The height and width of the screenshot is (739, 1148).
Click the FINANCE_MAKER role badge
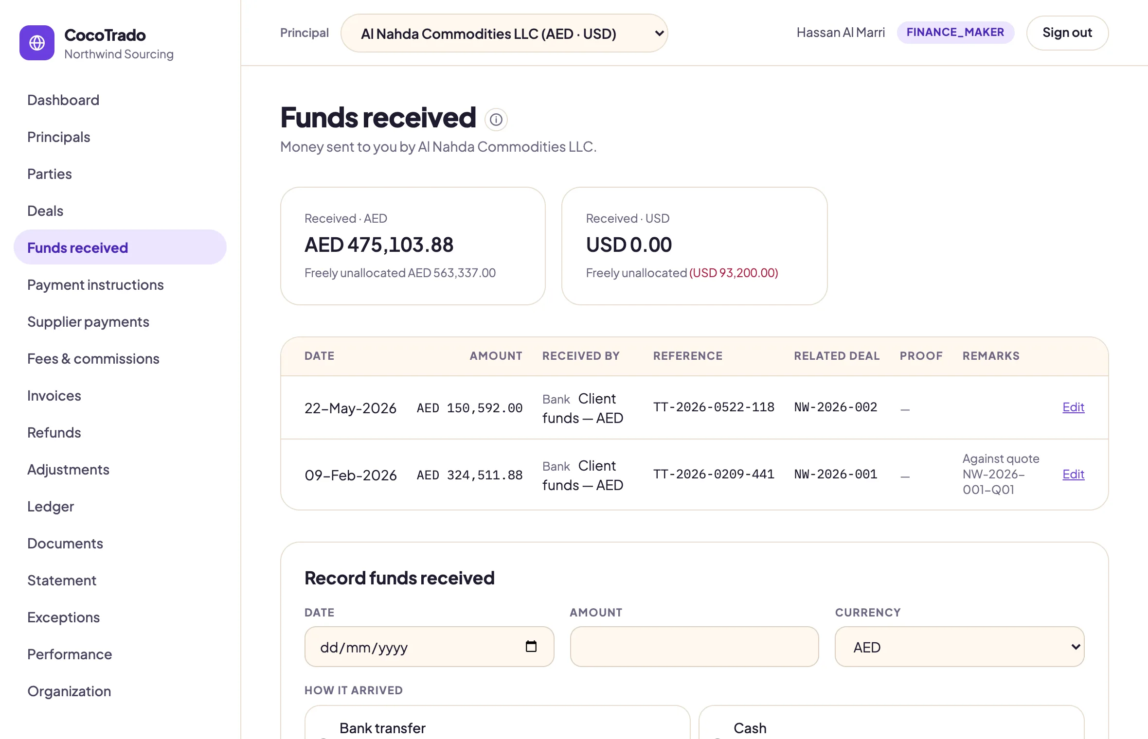click(x=955, y=32)
